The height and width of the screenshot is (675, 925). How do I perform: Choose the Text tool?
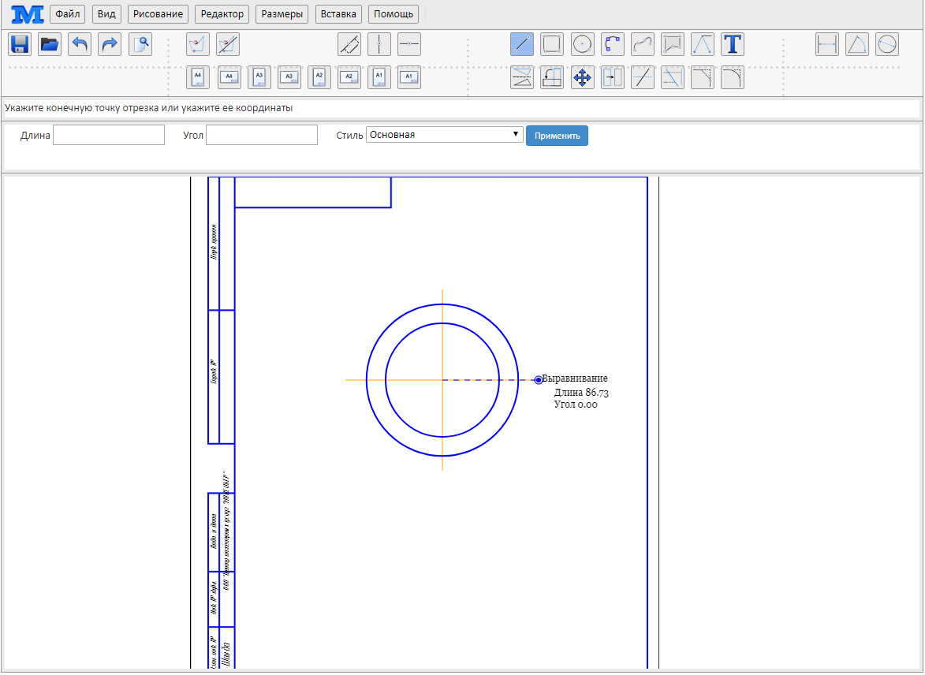pyautogui.click(x=733, y=44)
